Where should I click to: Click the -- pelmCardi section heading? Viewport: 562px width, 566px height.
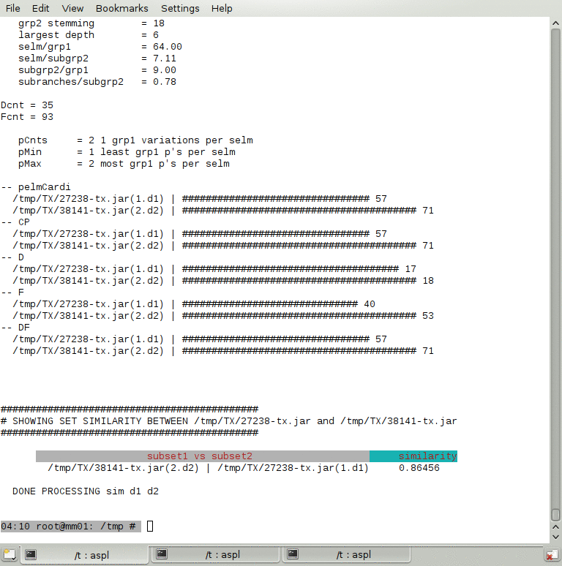36,187
